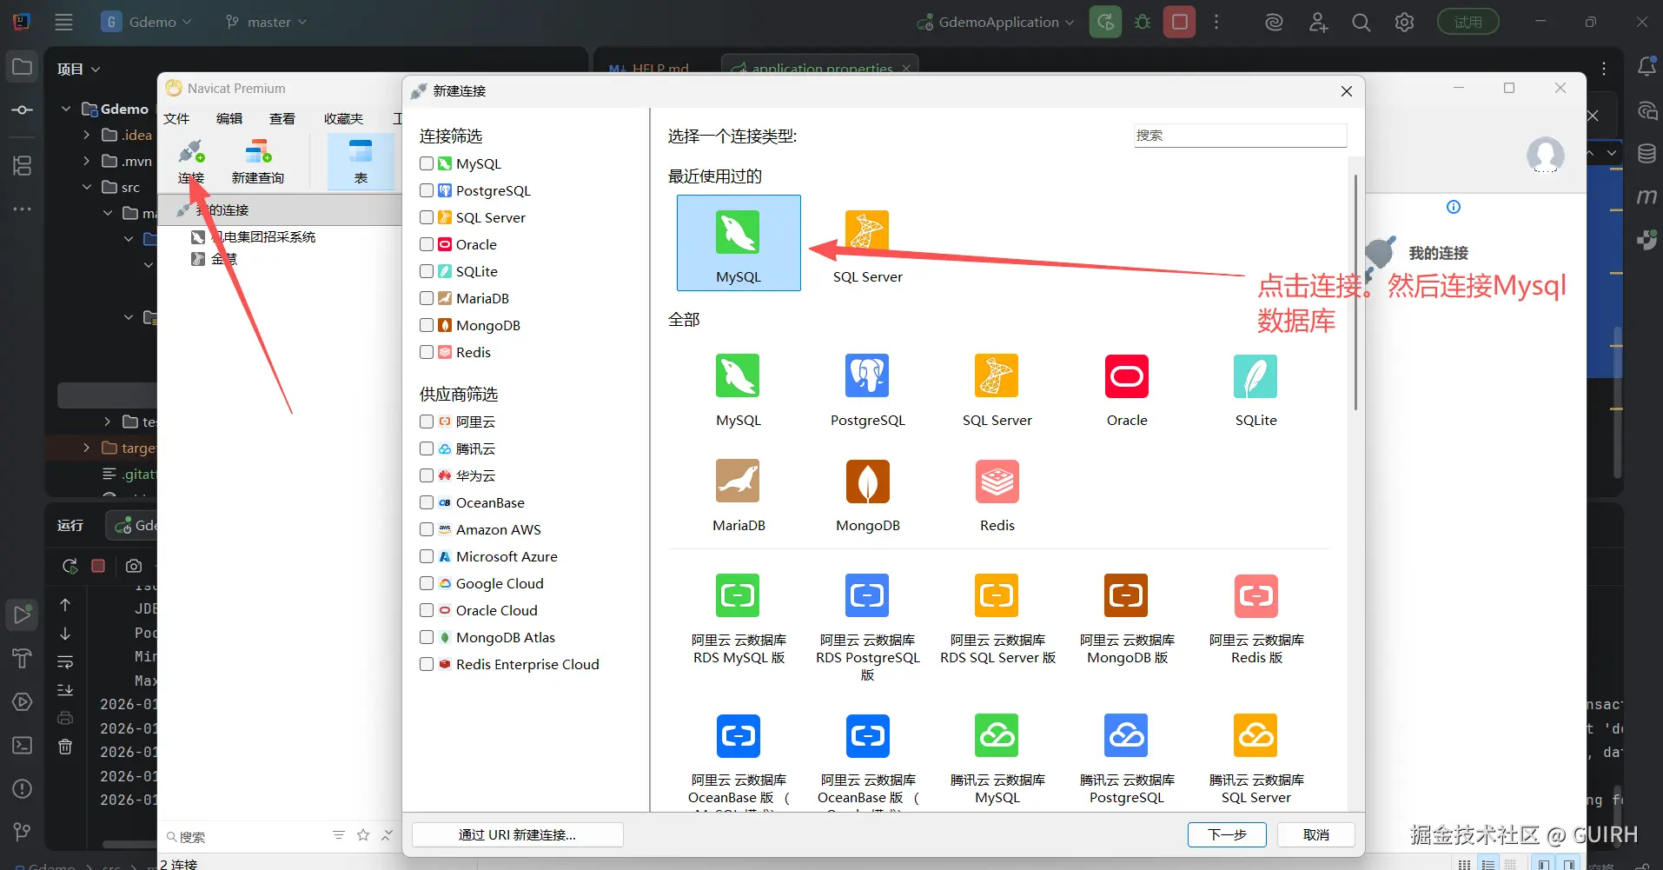The height and width of the screenshot is (870, 1663).
Task: Click 下一步 button in dialog
Action: tap(1227, 834)
